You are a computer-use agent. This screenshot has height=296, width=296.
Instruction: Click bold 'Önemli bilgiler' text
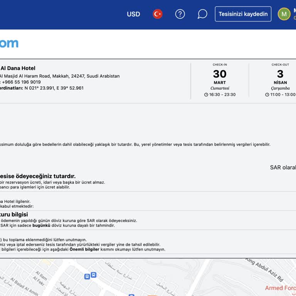point(84,249)
